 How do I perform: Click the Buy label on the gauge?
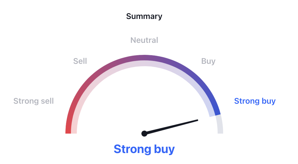pos(208,61)
